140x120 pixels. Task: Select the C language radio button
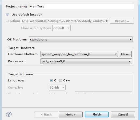click(51, 80)
